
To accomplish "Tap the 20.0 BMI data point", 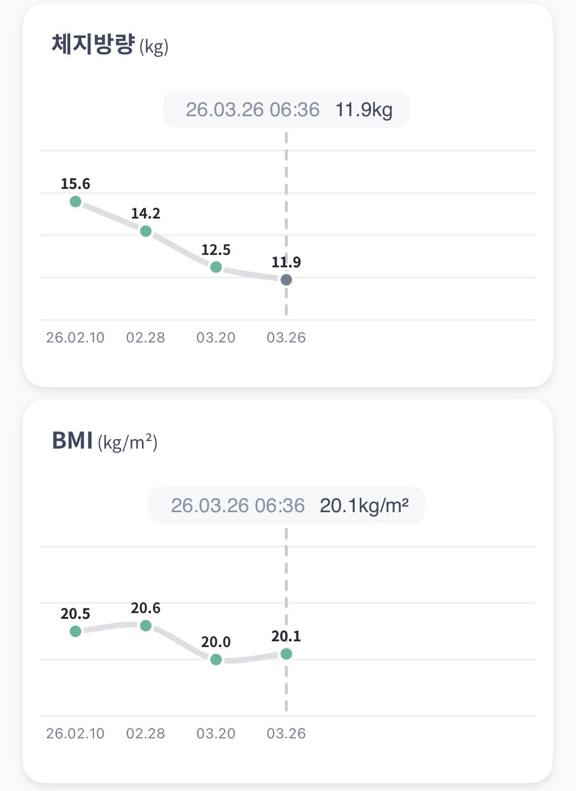I will tap(216, 659).
